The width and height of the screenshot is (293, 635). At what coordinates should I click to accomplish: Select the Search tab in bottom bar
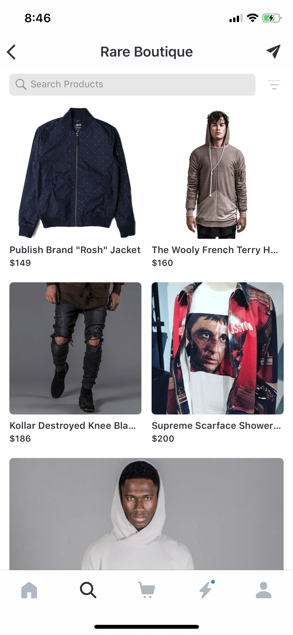tap(88, 590)
